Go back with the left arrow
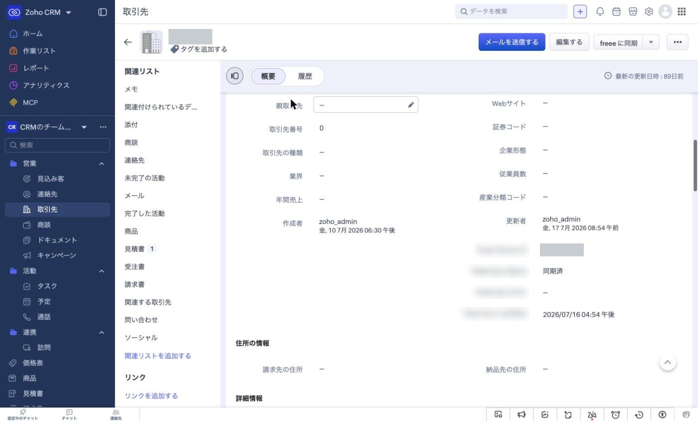698x421 pixels. click(x=128, y=42)
